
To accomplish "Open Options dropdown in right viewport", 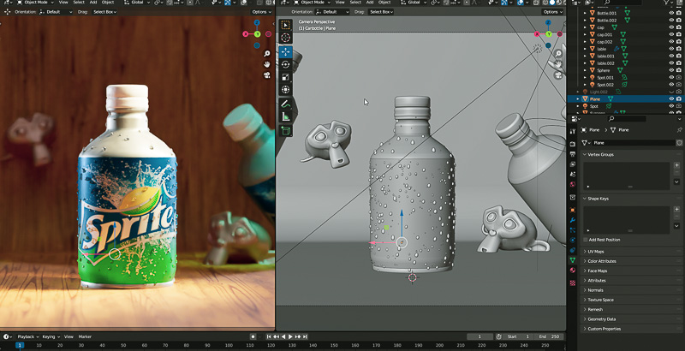I will (552, 12).
